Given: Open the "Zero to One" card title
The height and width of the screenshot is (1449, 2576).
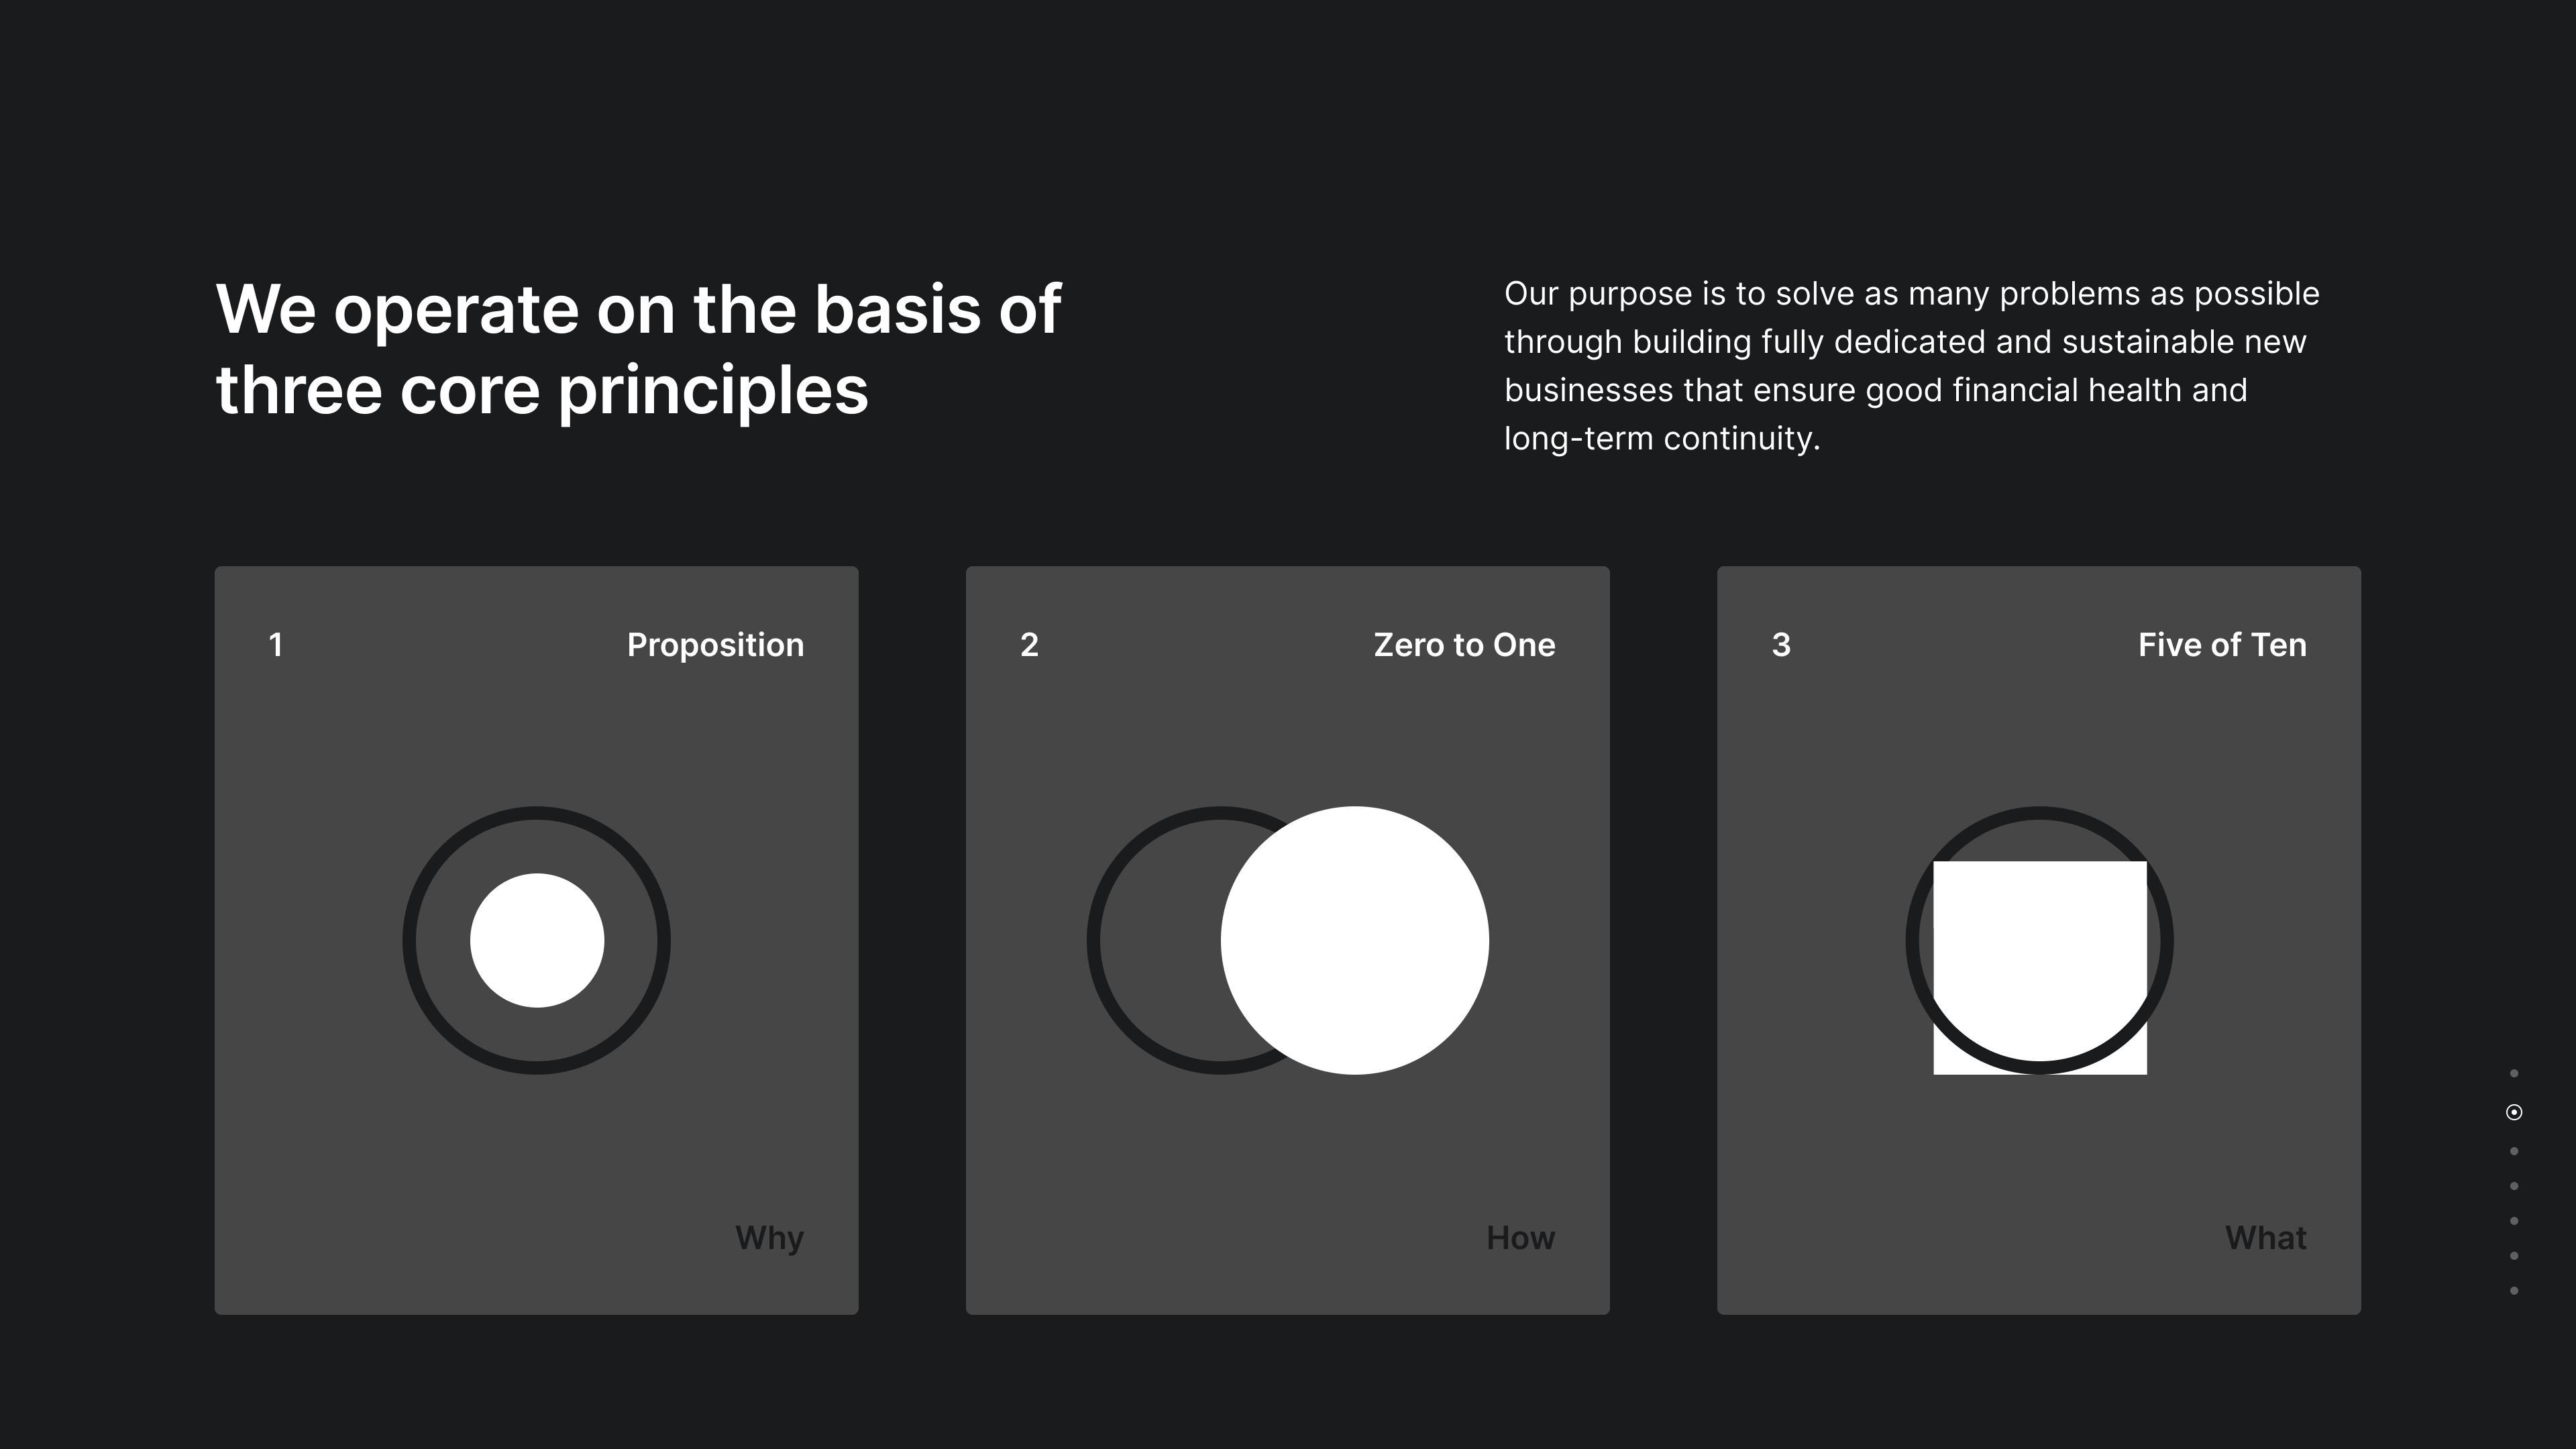Looking at the screenshot, I should 1464,645.
